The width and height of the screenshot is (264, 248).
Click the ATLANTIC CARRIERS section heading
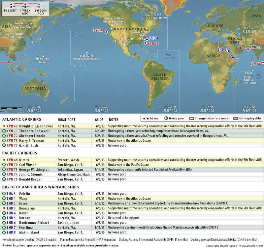22,119
